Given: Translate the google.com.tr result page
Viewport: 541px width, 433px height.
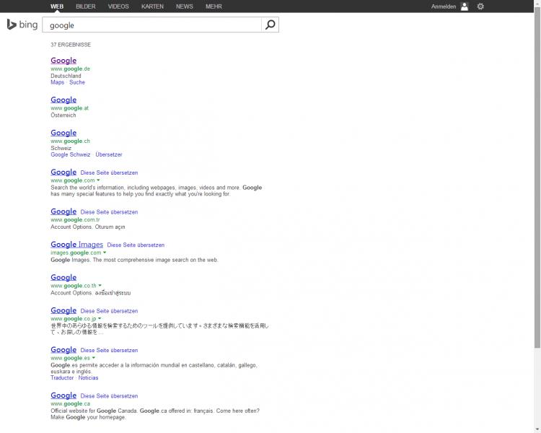Looking at the screenshot, I should [x=109, y=212].
